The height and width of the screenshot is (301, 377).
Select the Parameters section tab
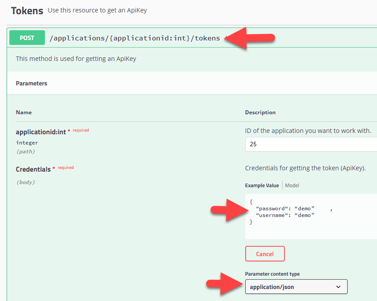[x=32, y=83]
